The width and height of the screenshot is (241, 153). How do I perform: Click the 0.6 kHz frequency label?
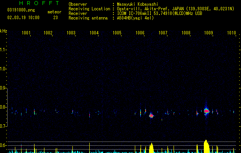(3, 145)
